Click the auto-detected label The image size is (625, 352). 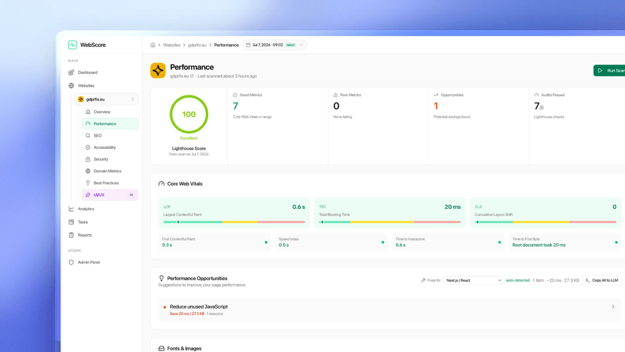point(518,280)
